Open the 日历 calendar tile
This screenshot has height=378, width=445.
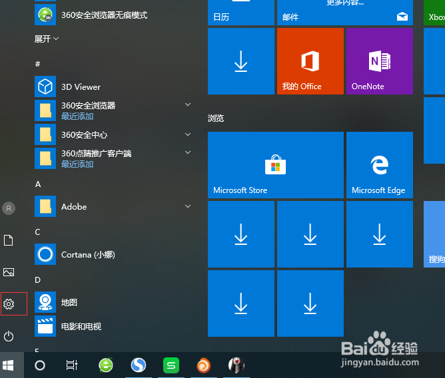click(241, 13)
